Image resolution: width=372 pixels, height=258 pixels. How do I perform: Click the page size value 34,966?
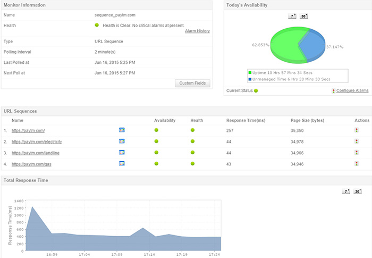[x=297, y=153]
